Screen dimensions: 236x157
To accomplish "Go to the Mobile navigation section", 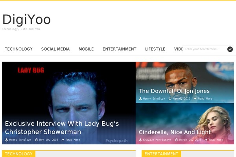I will [x=86, y=49].
